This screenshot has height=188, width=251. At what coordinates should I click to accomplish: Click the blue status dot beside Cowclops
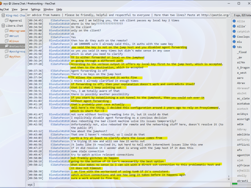pyautogui.click(x=235, y=36)
